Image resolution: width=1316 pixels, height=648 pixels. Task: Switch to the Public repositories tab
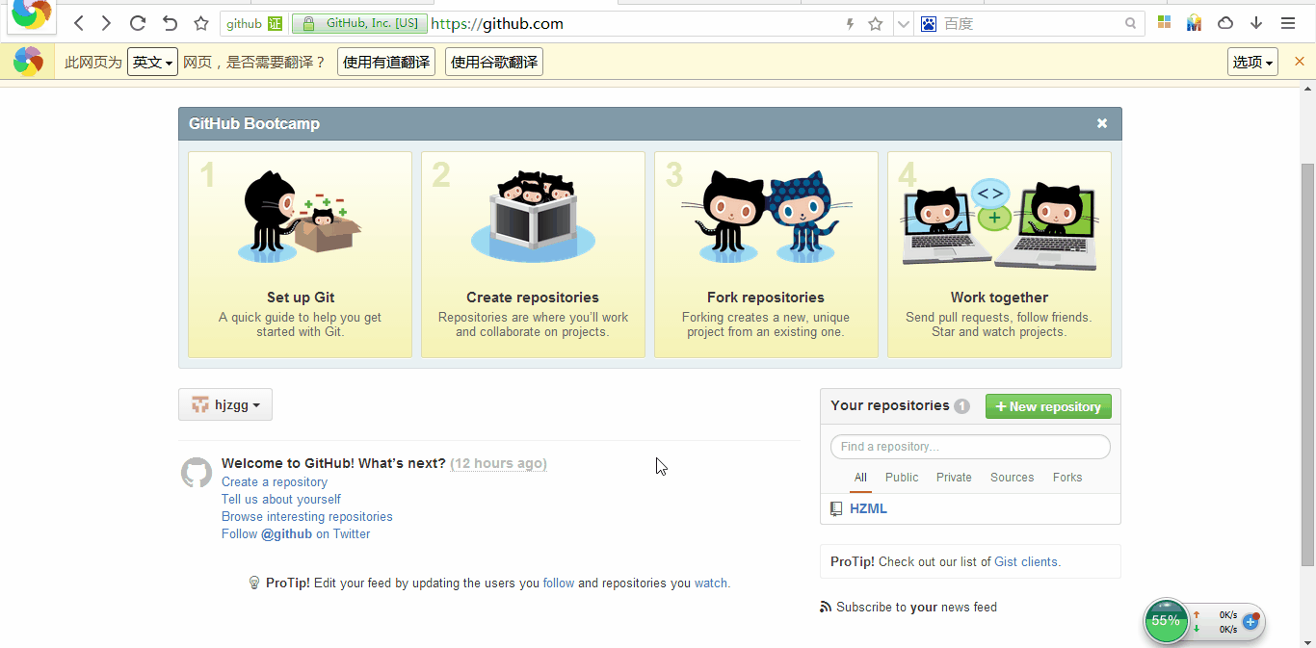tap(902, 478)
